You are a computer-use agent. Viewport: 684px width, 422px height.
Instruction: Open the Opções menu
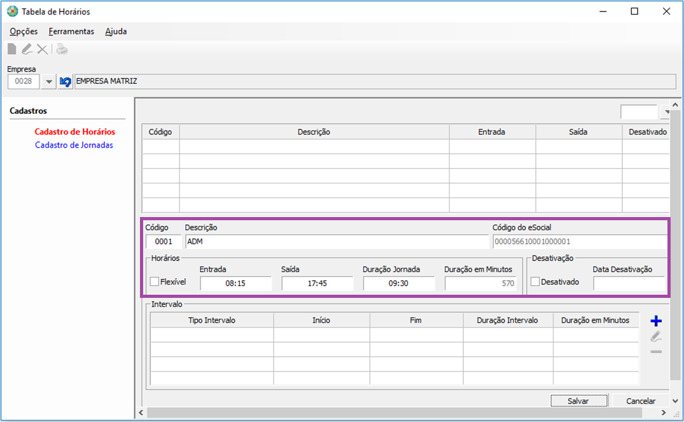(x=24, y=31)
